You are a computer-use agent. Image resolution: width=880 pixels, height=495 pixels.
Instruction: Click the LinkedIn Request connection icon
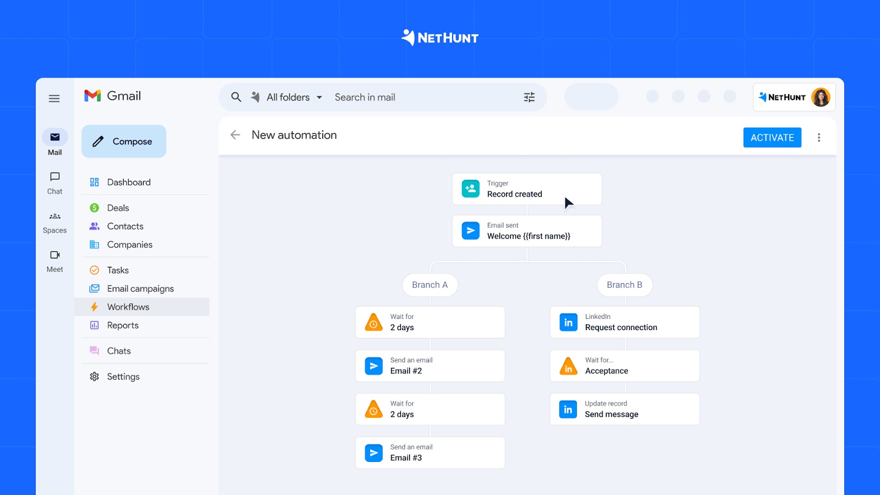point(568,322)
